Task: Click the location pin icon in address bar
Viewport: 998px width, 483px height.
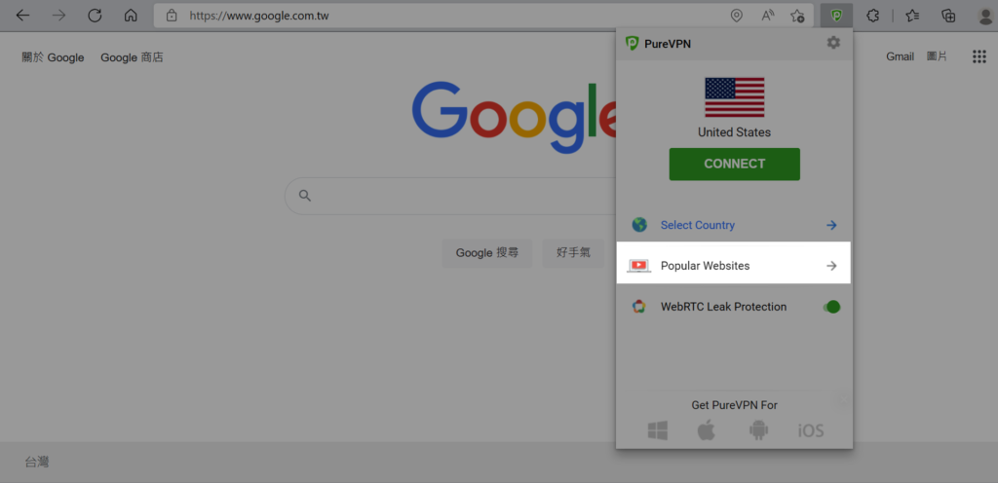Action: click(737, 16)
